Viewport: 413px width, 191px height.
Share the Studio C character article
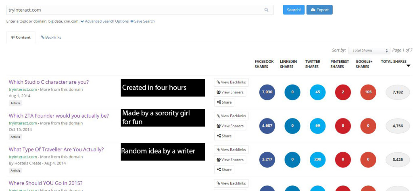tap(224, 102)
